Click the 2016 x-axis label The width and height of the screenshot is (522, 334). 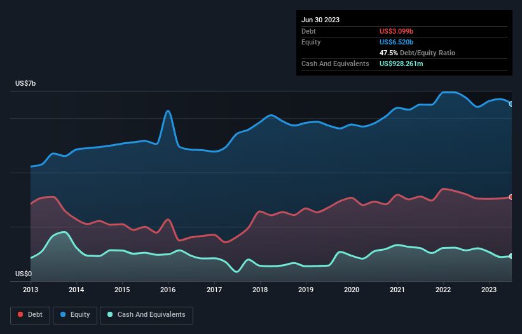(x=168, y=290)
